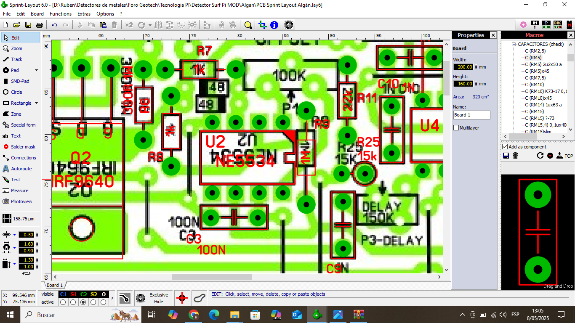Click the board Width value field 200.00
This screenshot has width=575, height=323.
click(x=463, y=67)
